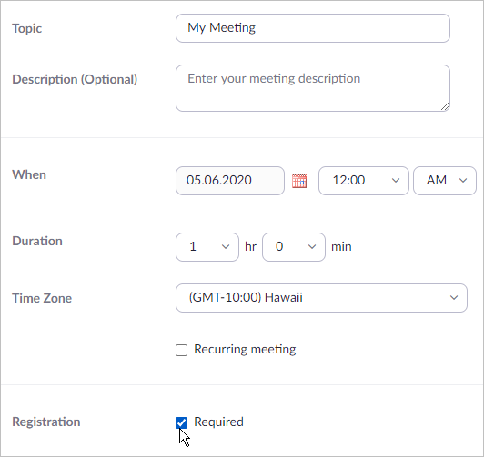Click the chevron arrow of the AM dropdown
The width and height of the screenshot is (484, 457).
(463, 181)
